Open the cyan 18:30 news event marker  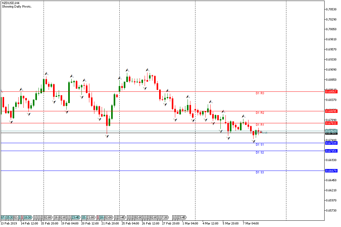(28, 218)
